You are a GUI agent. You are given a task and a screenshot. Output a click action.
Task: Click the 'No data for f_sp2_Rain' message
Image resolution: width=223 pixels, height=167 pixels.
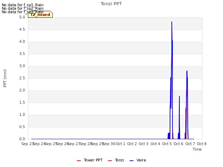pos(23,8)
